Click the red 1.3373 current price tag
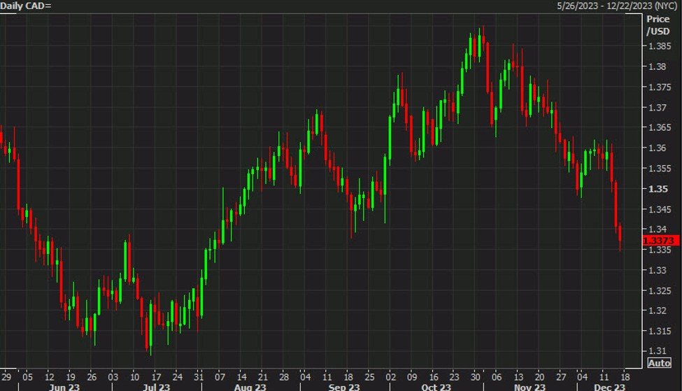Screen dimensions: 682x391 tap(660, 241)
